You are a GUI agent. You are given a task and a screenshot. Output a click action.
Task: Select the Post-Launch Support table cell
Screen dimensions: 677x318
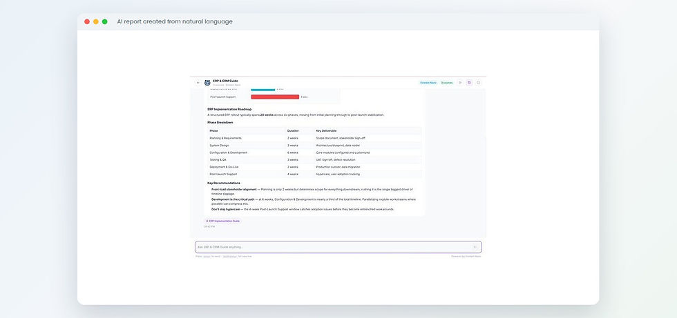coord(222,174)
